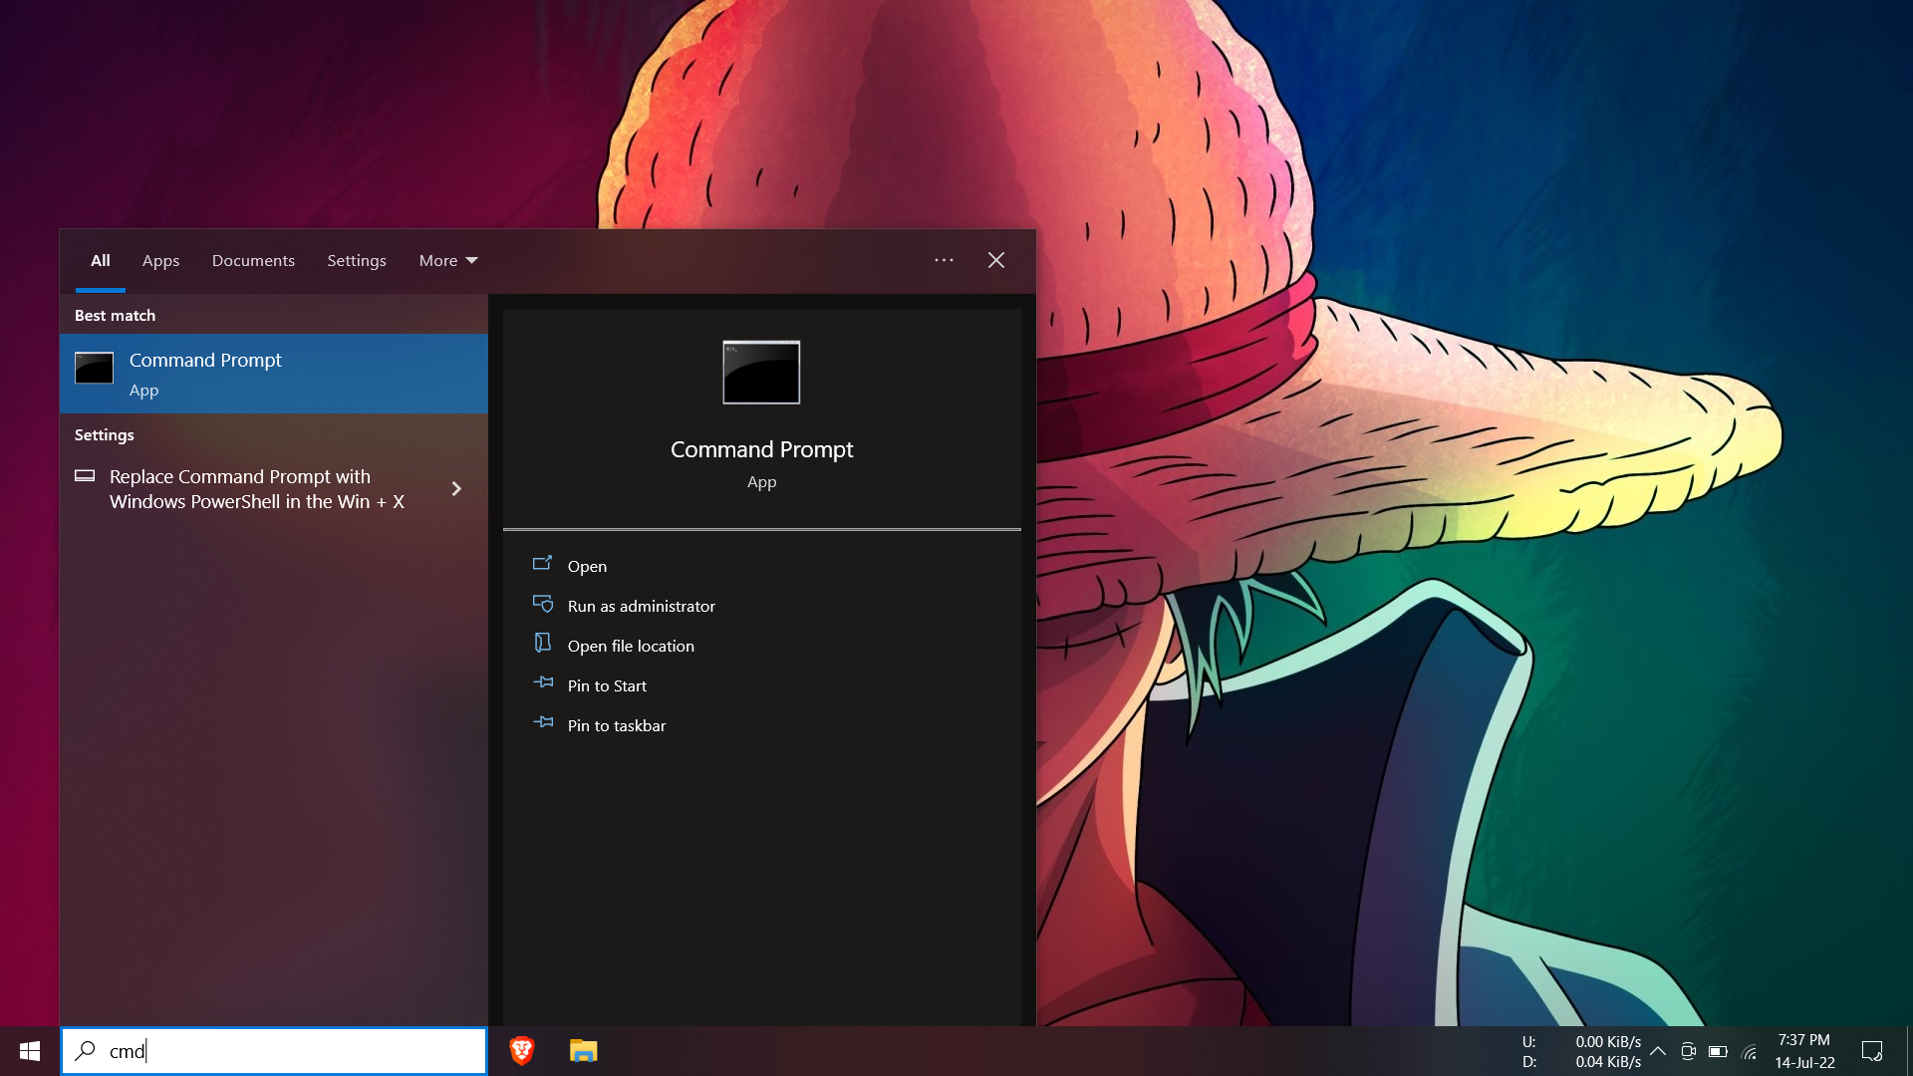Check the battery status tray icon
This screenshot has width=1913, height=1076.
click(x=1718, y=1051)
